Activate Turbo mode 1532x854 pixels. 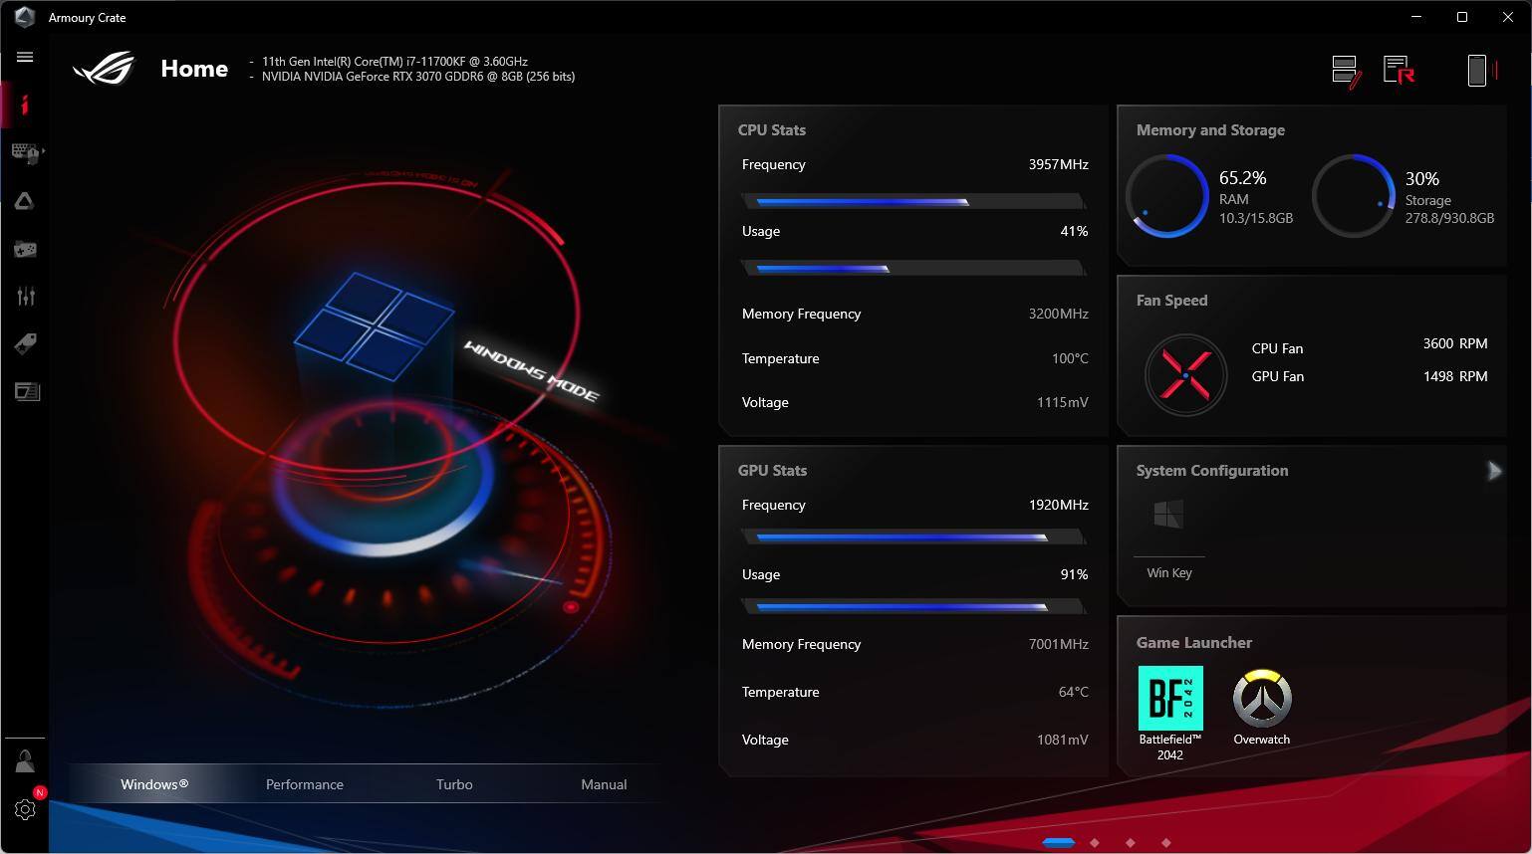coord(454,784)
